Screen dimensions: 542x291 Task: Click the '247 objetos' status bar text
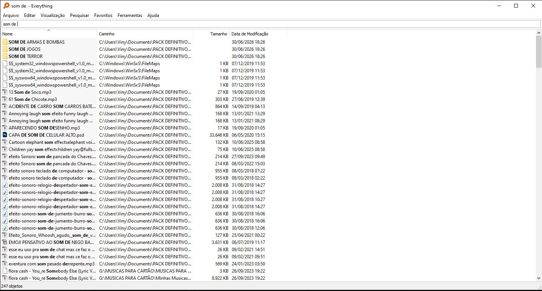(x=12, y=286)
